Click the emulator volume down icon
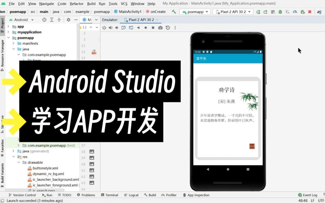The width and height of the screenshot is (325, 203). coord(117,28)
